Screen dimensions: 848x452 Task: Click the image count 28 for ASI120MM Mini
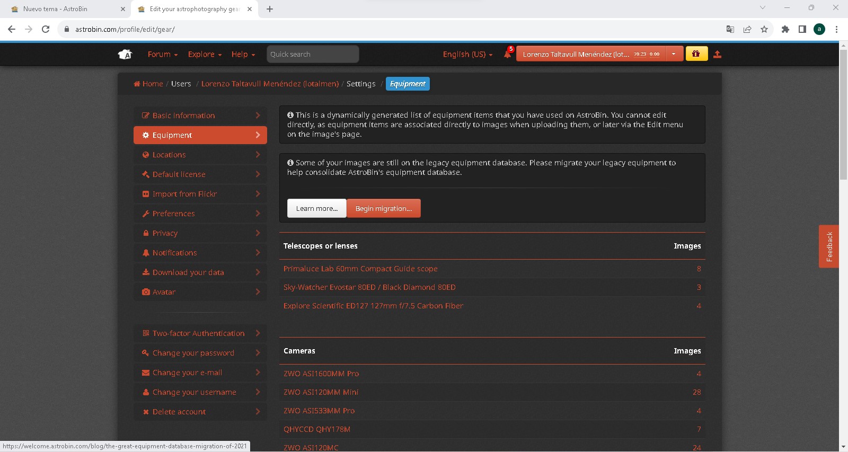coord(696,392)
